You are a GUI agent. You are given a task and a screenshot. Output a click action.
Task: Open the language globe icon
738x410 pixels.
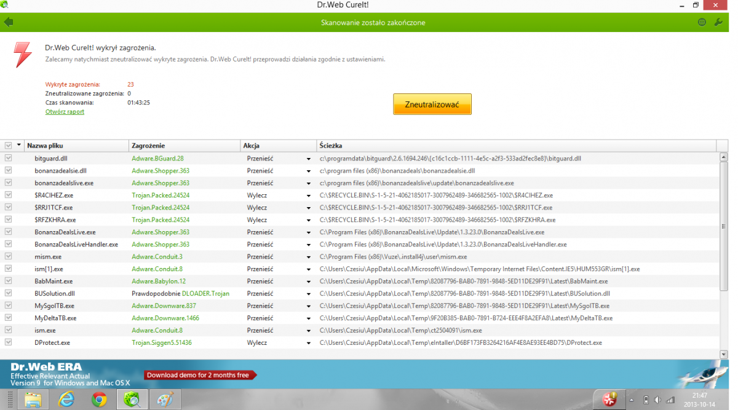702,22
